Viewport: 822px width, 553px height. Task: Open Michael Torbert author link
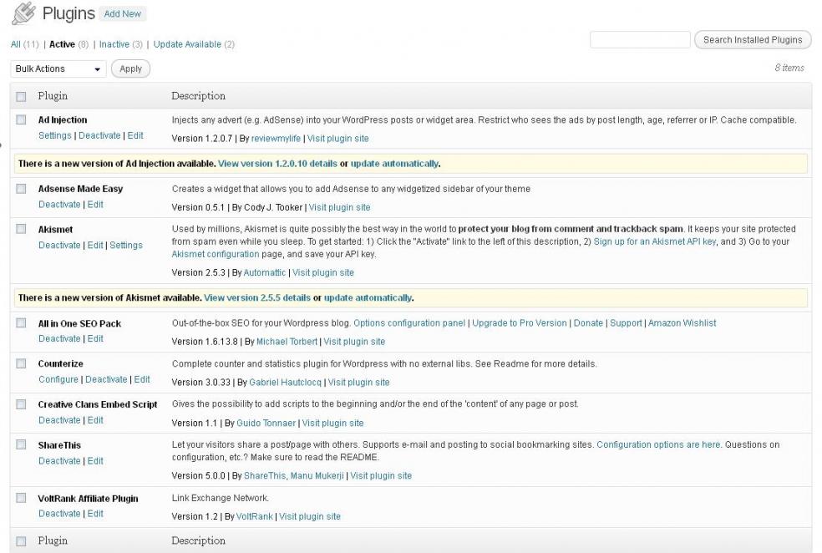point(287,342)
